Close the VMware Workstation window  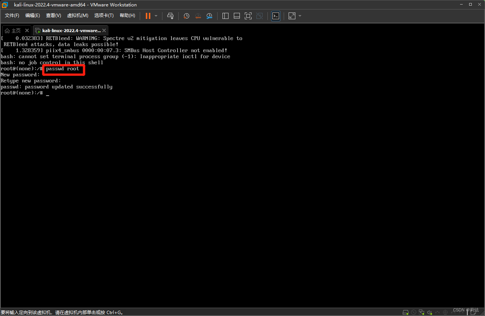click(480, 5)
